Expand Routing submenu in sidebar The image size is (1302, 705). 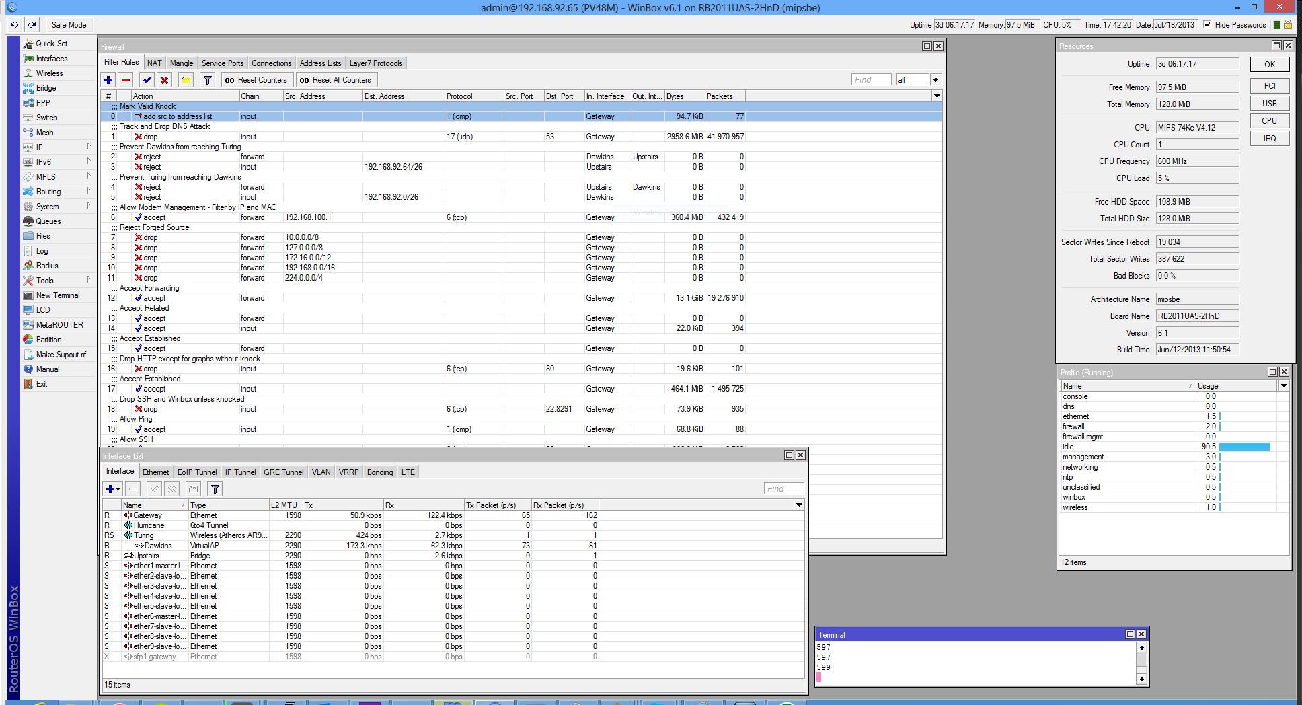click(89, 191)
